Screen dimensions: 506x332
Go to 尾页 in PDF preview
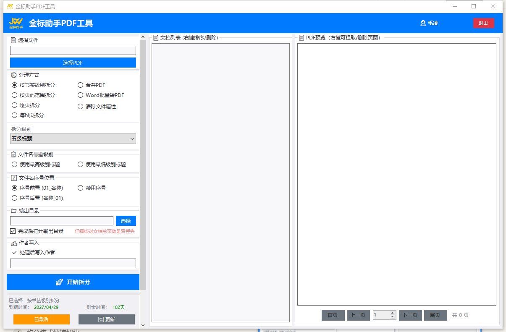click(x=435, y=315)
